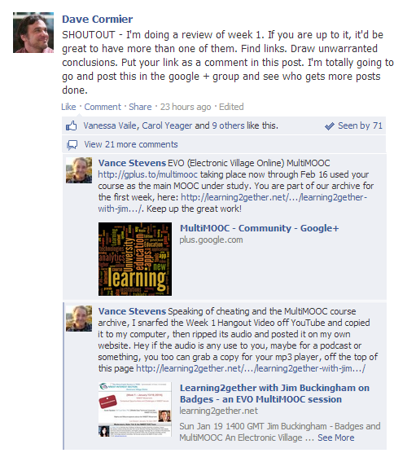This screenshot has height=453, width=407.
Task: Click the speech bubble comments icon
Action: pos(72,145)
